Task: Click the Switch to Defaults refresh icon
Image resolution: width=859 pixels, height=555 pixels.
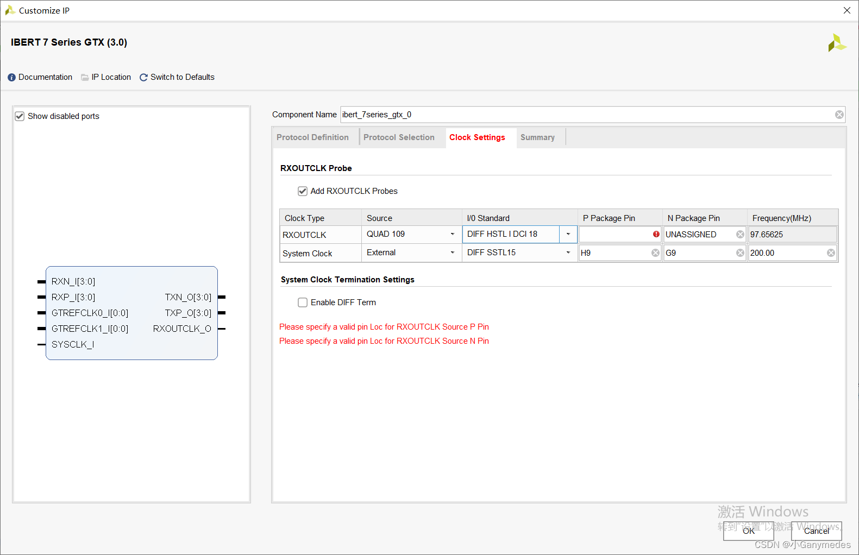Action: pos(143,78)
